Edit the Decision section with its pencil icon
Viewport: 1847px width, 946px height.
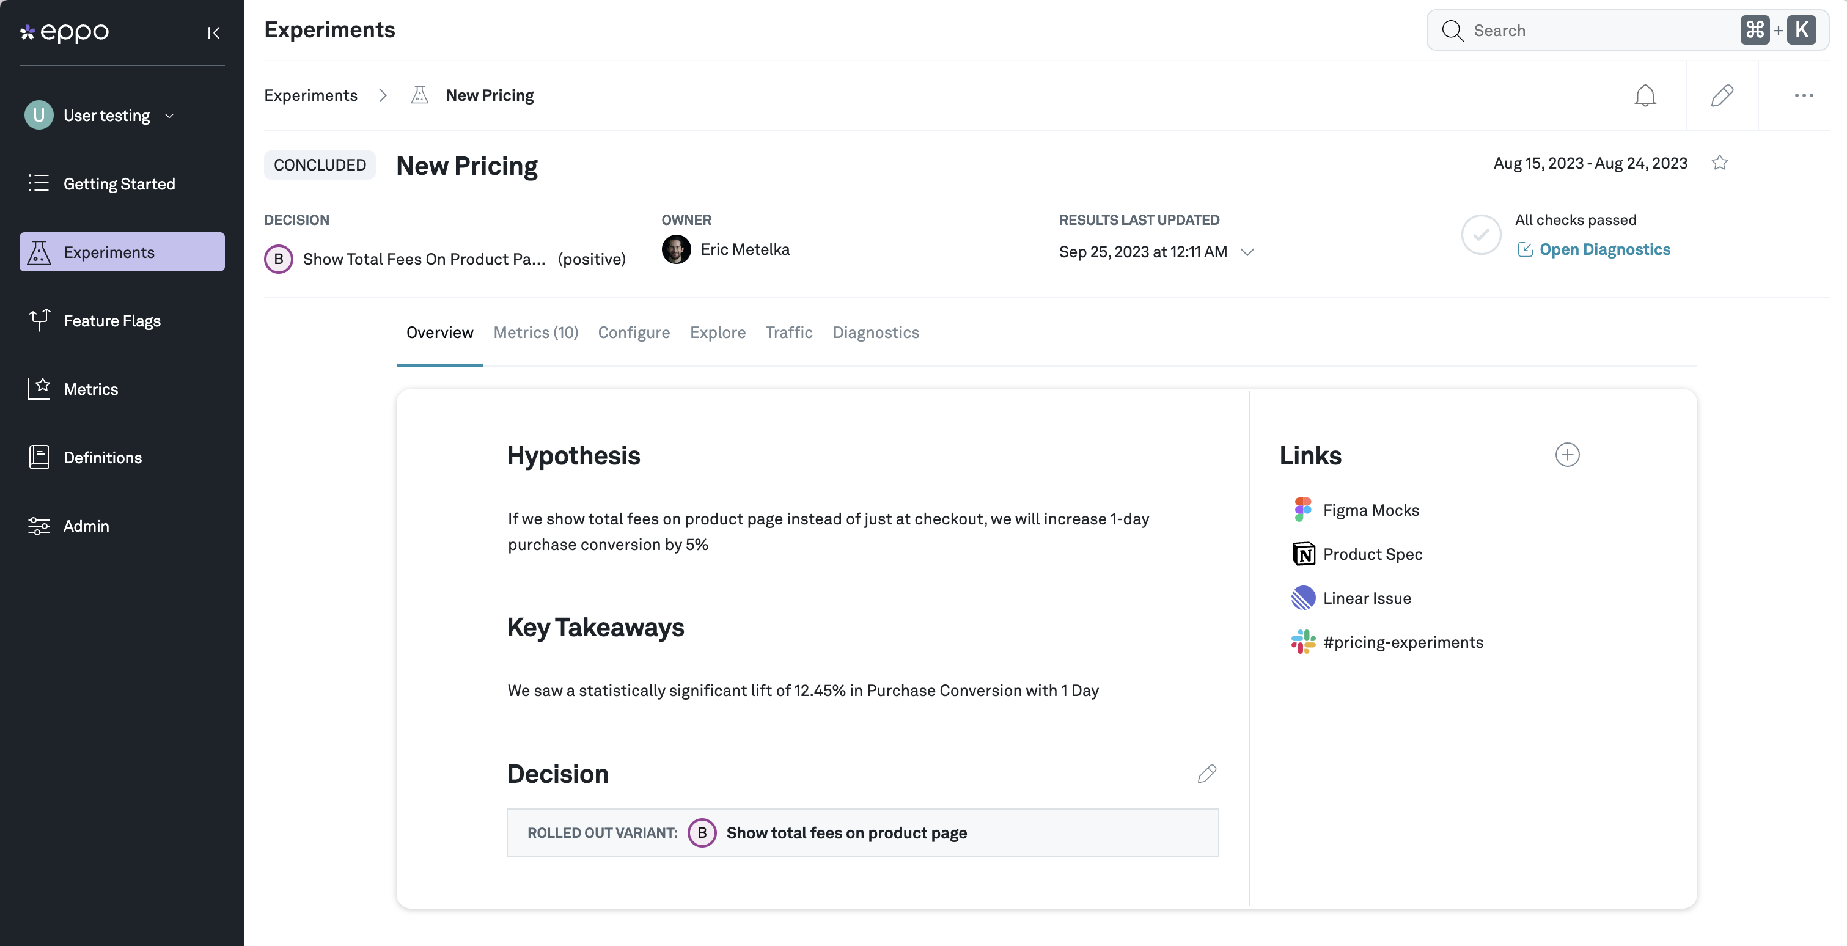(1206, 774)
